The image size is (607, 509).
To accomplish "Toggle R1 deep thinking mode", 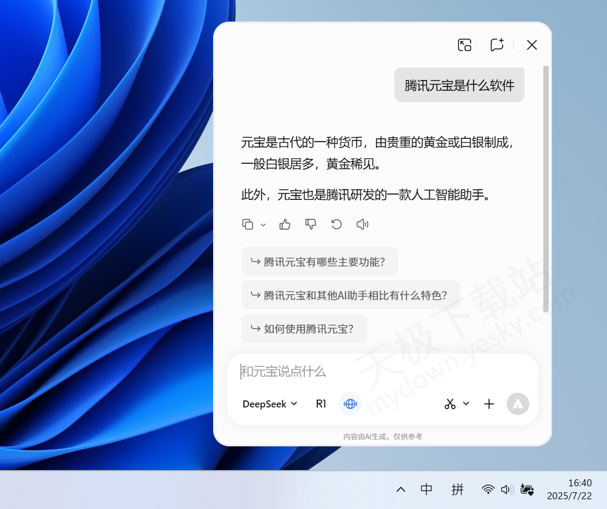I will click(321, 404).
